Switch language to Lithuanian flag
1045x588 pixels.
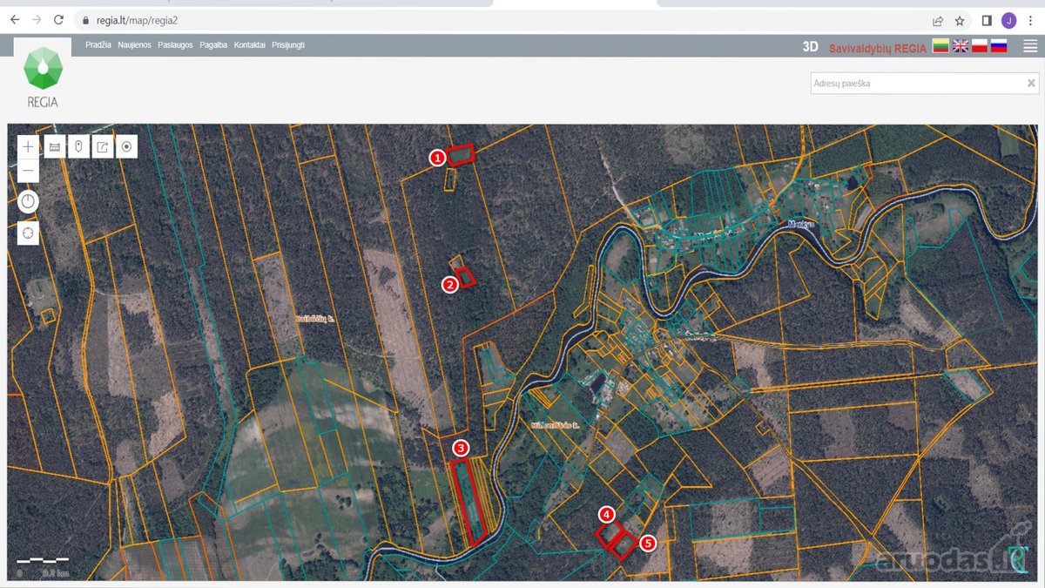coord(940,46)
